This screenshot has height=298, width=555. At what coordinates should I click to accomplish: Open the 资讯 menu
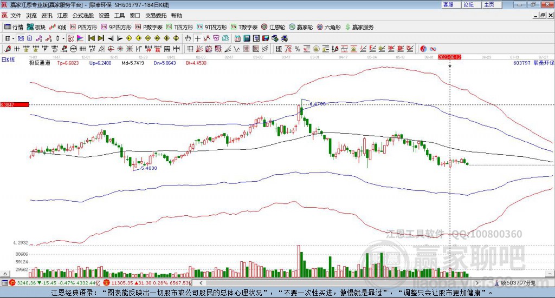click(47, 16)
